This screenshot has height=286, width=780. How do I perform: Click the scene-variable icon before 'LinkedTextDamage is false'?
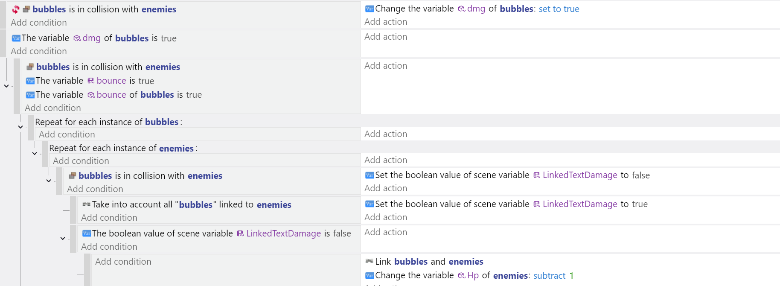click(x=240, y=233)
